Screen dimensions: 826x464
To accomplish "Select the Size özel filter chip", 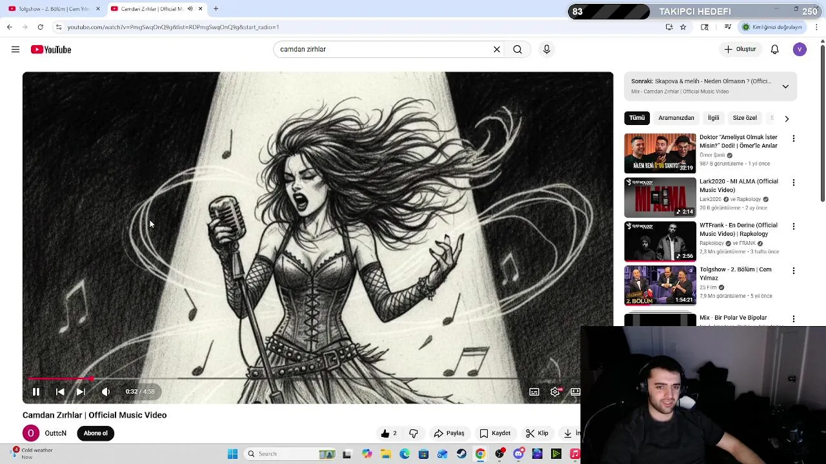I will point(745,118).
